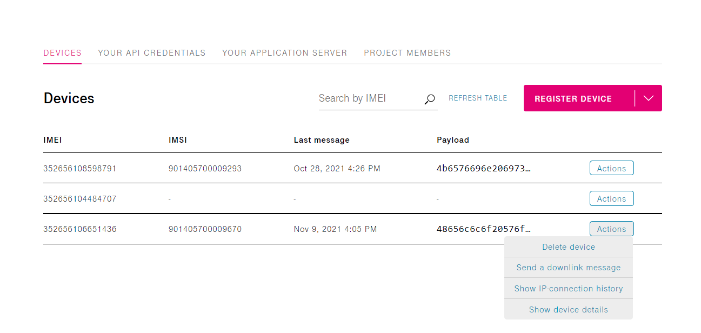This screenshot has height=333, width=701.
Task: Refresh the devices table
Action: pos(478,98)
